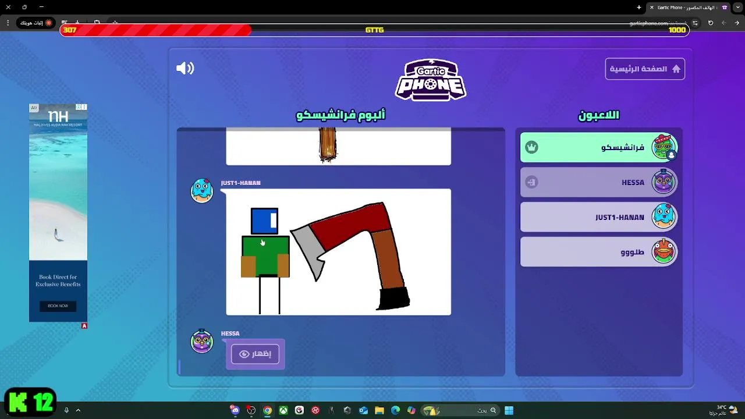Click HESSA's avatar in players list

click(x=664, y=182)
